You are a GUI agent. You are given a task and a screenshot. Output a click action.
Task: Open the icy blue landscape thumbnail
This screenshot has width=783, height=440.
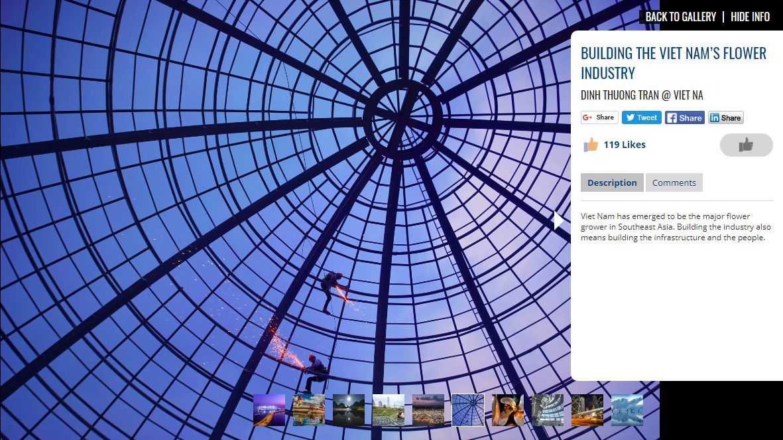pyautogui.click(x=627, y=410)
